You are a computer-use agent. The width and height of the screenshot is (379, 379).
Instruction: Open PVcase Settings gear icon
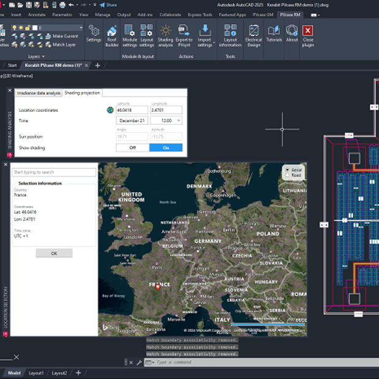click(94, 34)
